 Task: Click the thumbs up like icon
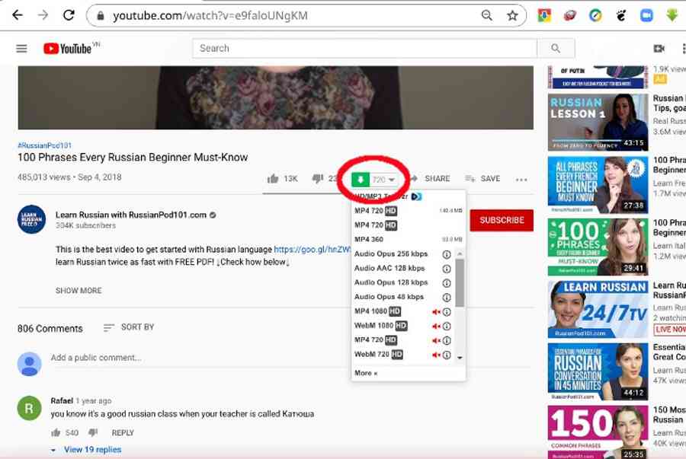pos(272,179)
